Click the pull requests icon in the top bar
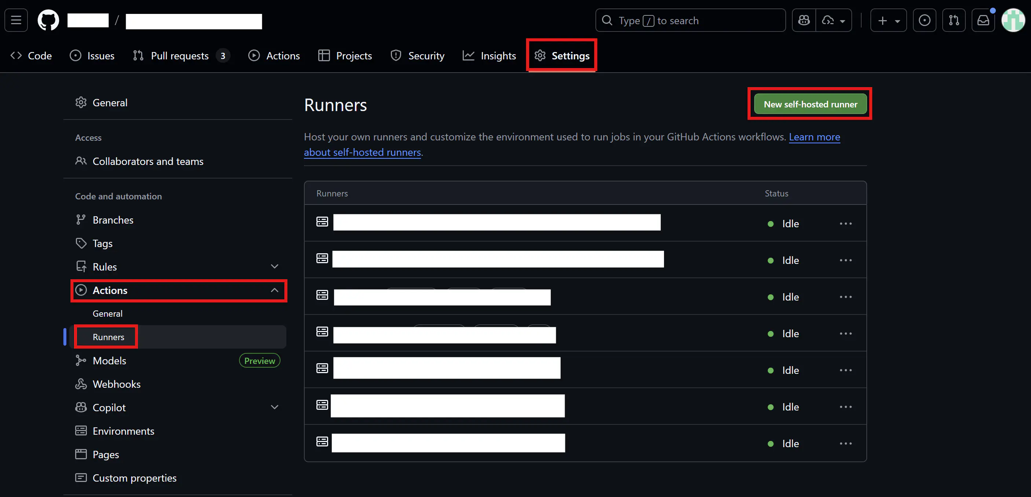 point(954,20)
